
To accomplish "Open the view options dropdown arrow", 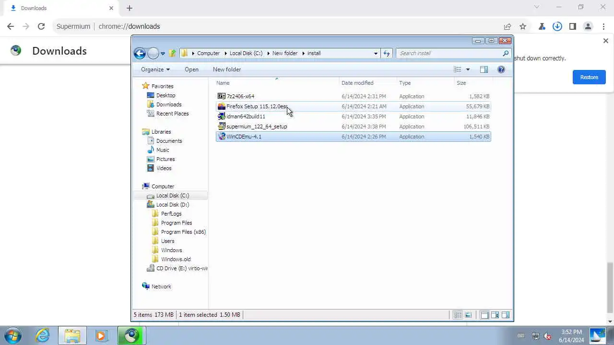I will [468, 69].
